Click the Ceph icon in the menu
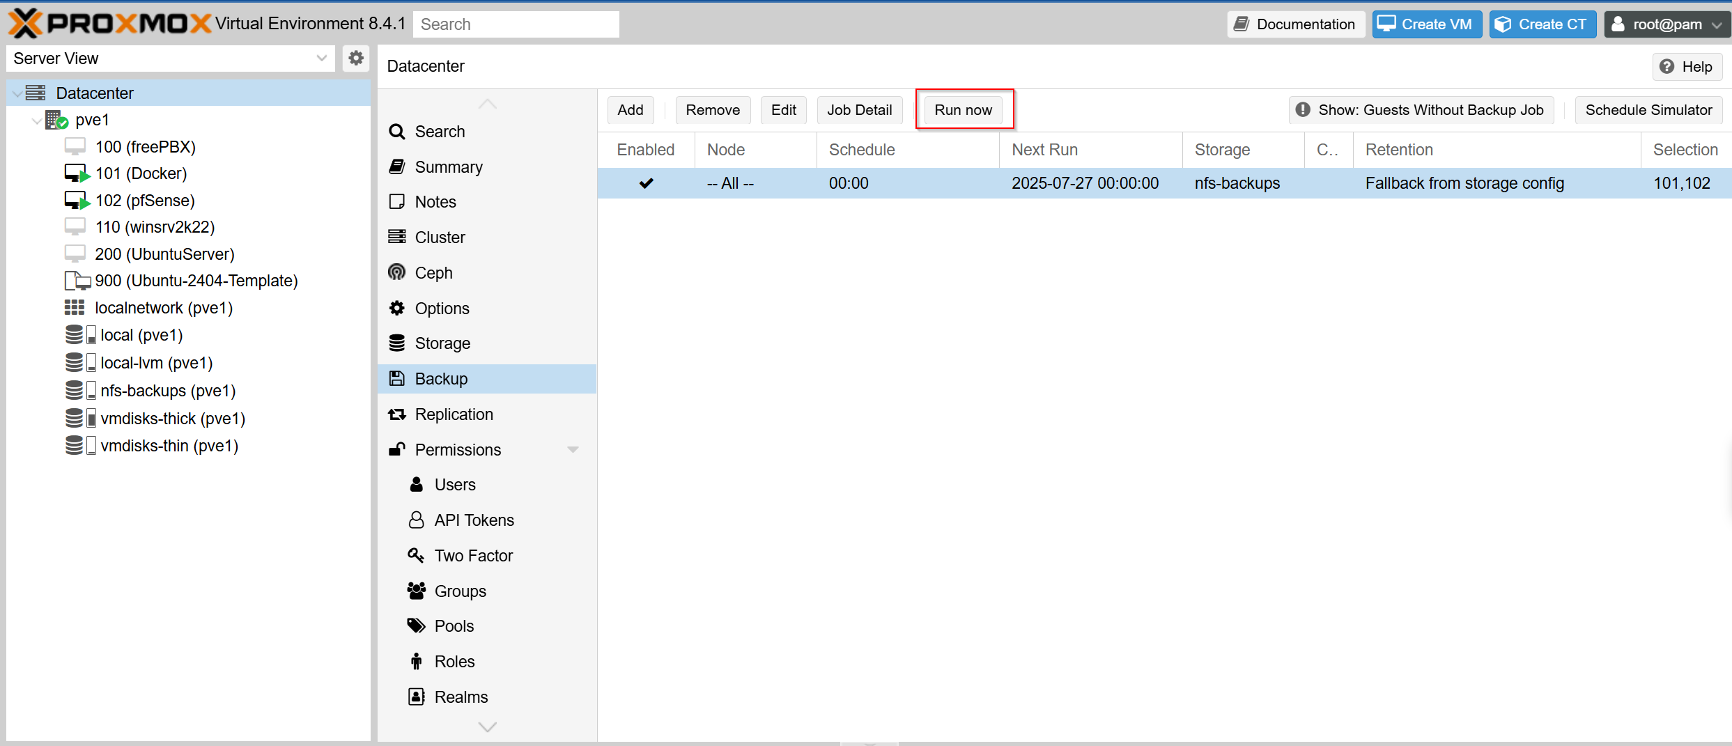The image size is (1732, 746). point(397,272)
